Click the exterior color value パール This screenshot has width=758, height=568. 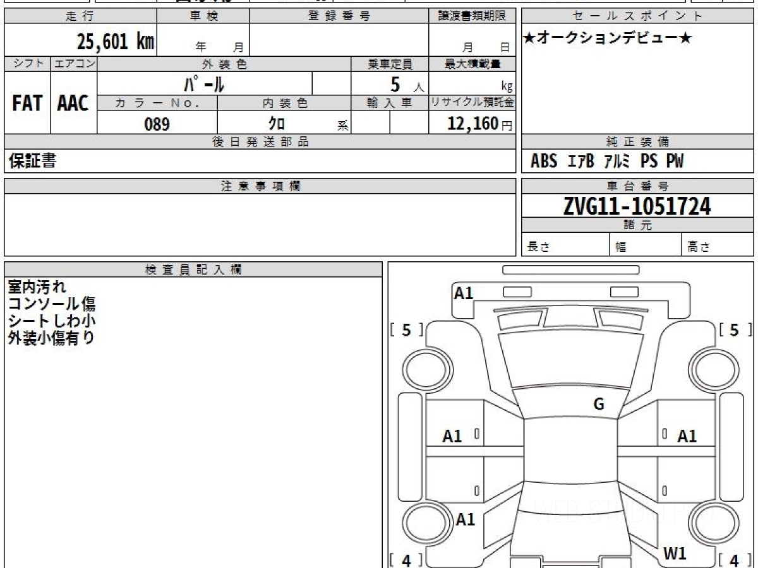coord(203,83)
